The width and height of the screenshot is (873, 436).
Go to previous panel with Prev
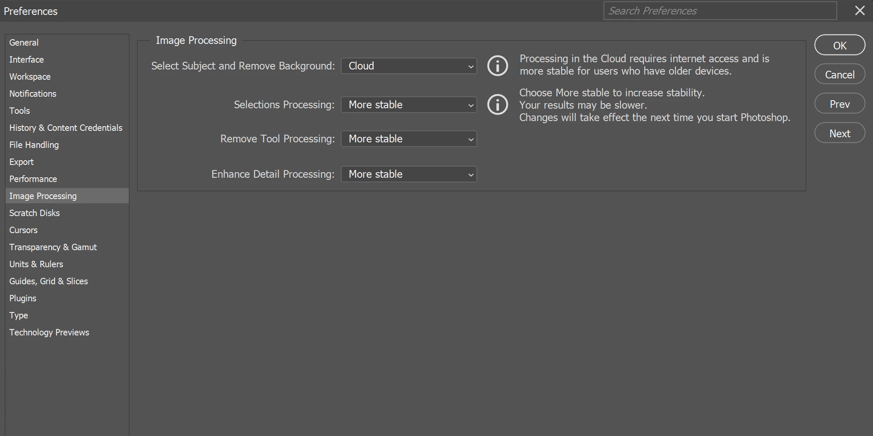840,104
